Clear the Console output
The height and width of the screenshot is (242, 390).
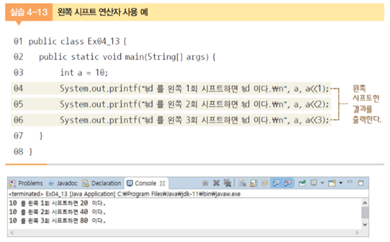pyautogui.click(x=242, y=183)
